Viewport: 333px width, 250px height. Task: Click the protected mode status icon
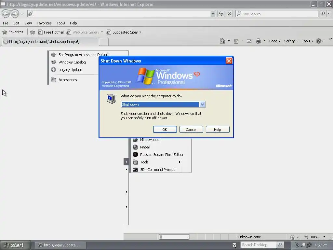point(292,237)
